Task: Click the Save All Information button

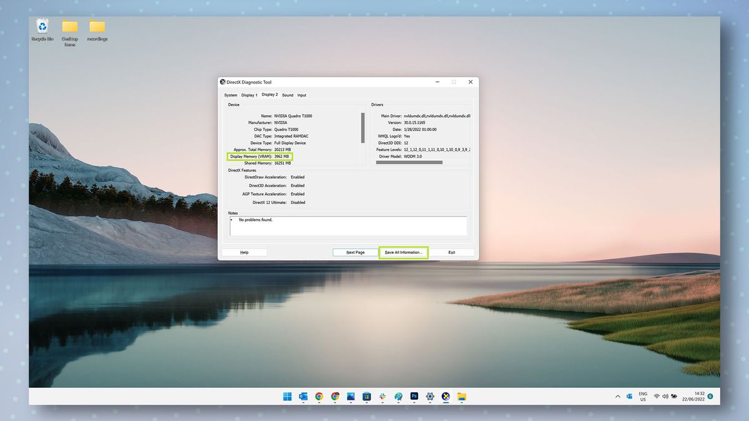Action: [x=403, y=252]
